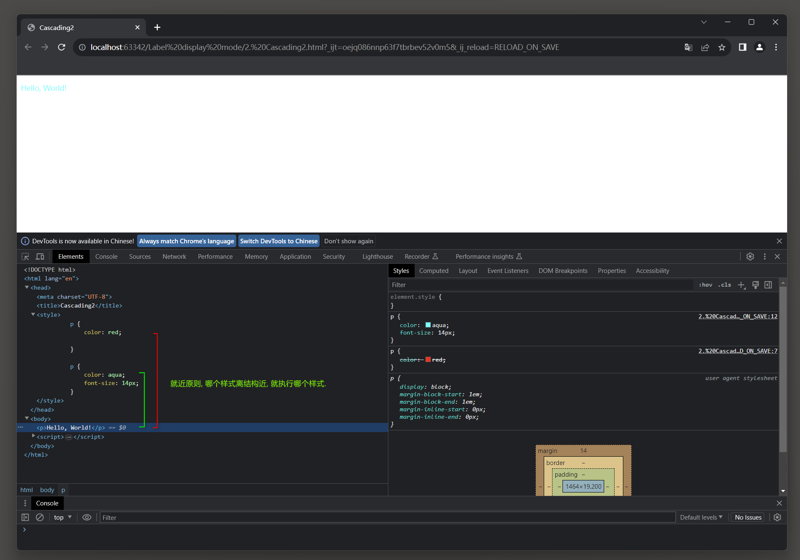
Task: Reload the page with the refresh icon
Action: point(62,47)
